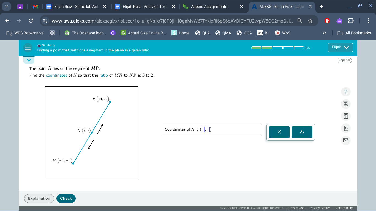Image resolution: width=376 pixels, height=211 pixels.
Task: Bookmark this page with star
Action: (x=310, y=21)
